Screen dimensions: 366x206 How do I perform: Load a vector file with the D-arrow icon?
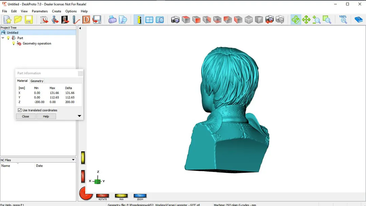(x=44, y=20)
